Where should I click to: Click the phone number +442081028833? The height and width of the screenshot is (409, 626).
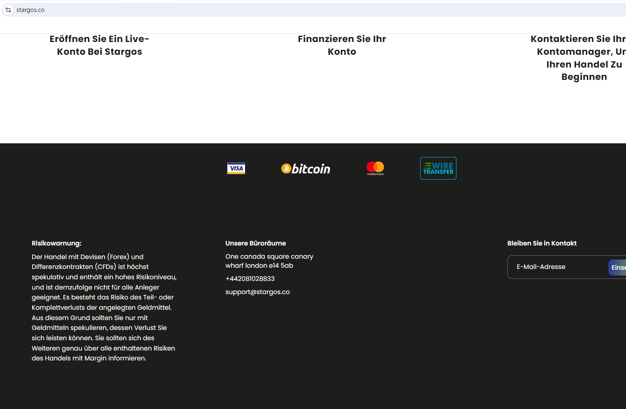[x=250, y=279]
